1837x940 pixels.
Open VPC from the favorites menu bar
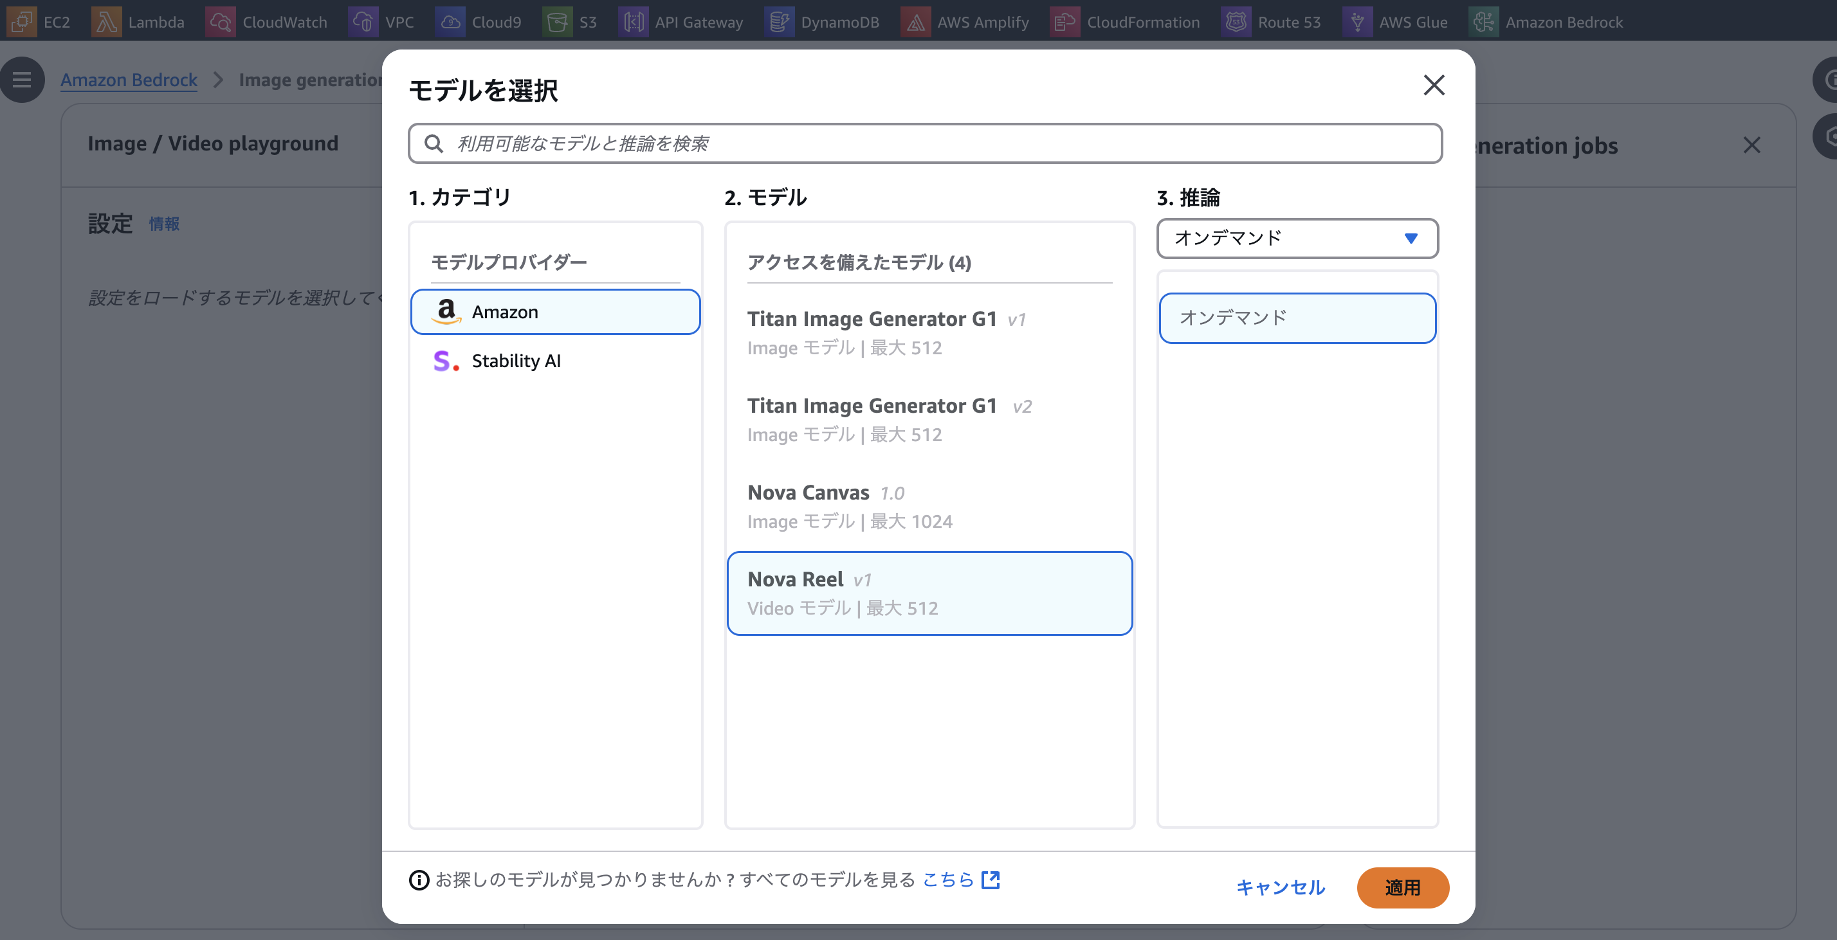362,21
